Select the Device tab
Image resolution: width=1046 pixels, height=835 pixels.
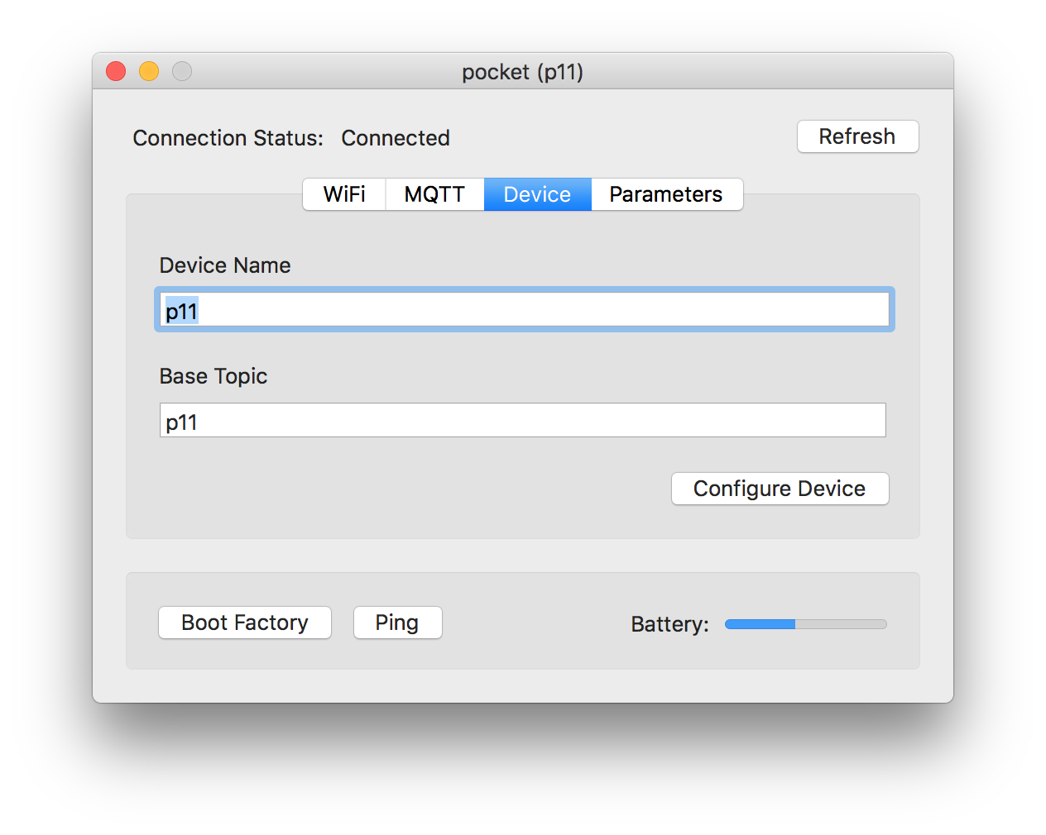tap(537, 194)
